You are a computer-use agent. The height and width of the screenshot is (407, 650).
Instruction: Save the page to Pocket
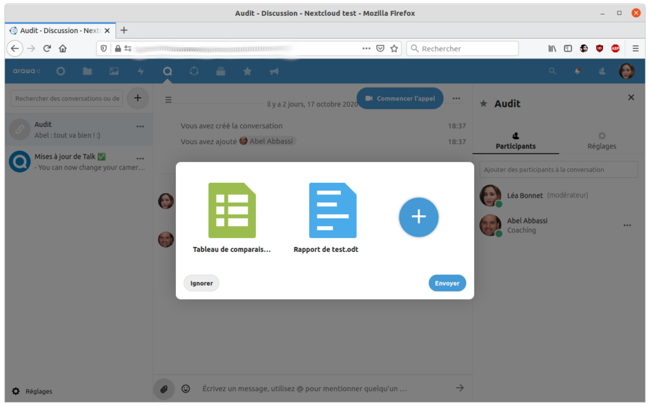(x=380, y=48)
